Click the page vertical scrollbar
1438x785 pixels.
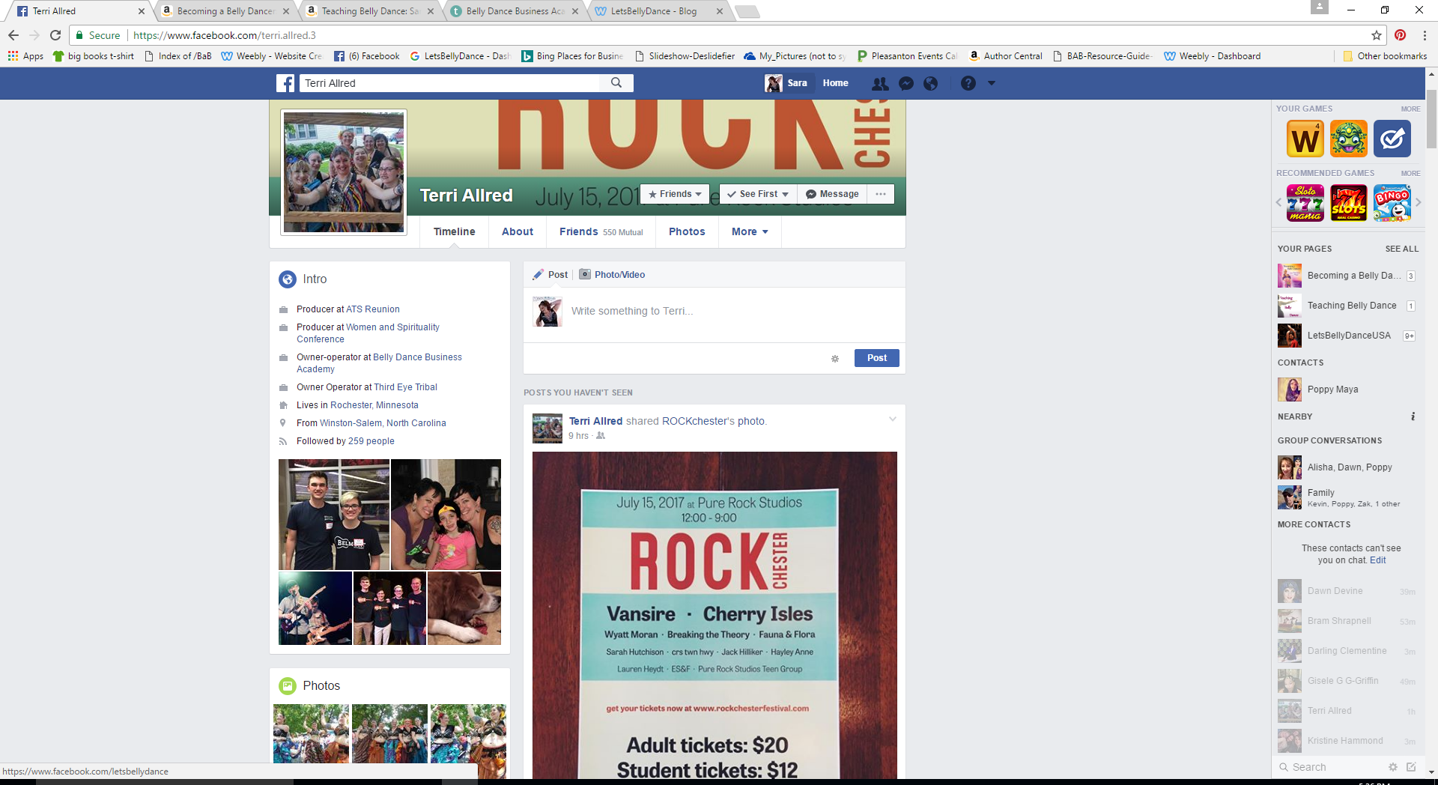[1431, 120]
